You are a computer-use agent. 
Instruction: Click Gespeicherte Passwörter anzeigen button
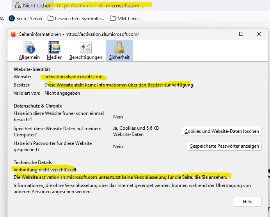pos(224,146)
